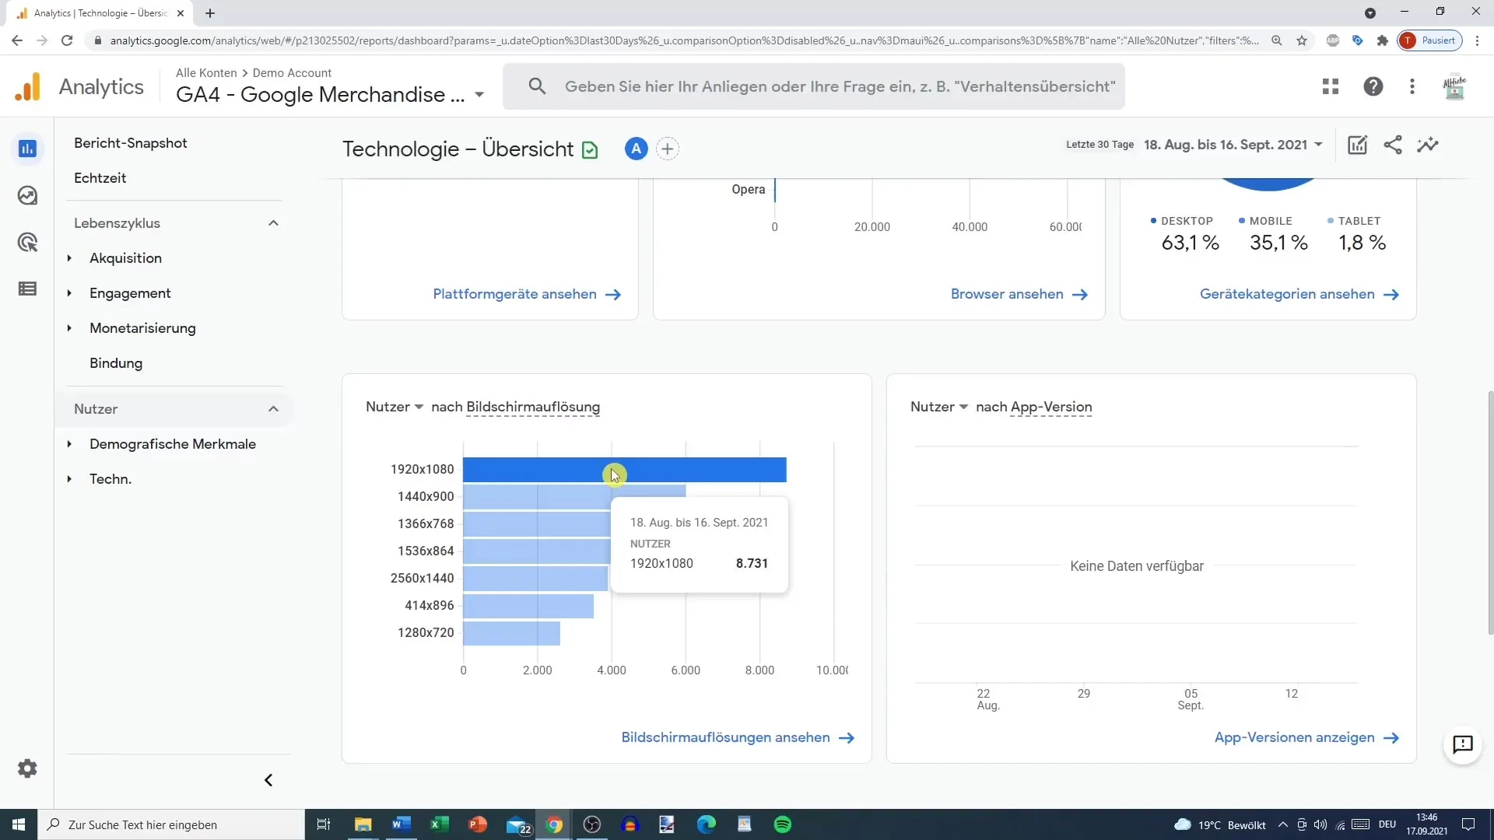Click the Windows Start button
This screenshot has width=1494, height=840.
click(x=19, y=824)
